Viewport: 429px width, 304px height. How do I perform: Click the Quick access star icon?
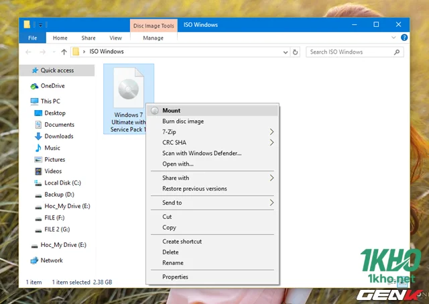click(x=35, y=70)
